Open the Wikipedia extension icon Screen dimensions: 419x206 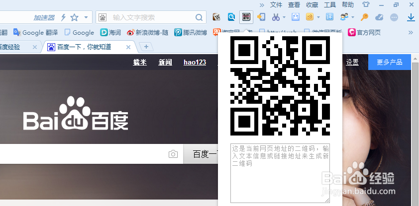(x=216, y=17)
